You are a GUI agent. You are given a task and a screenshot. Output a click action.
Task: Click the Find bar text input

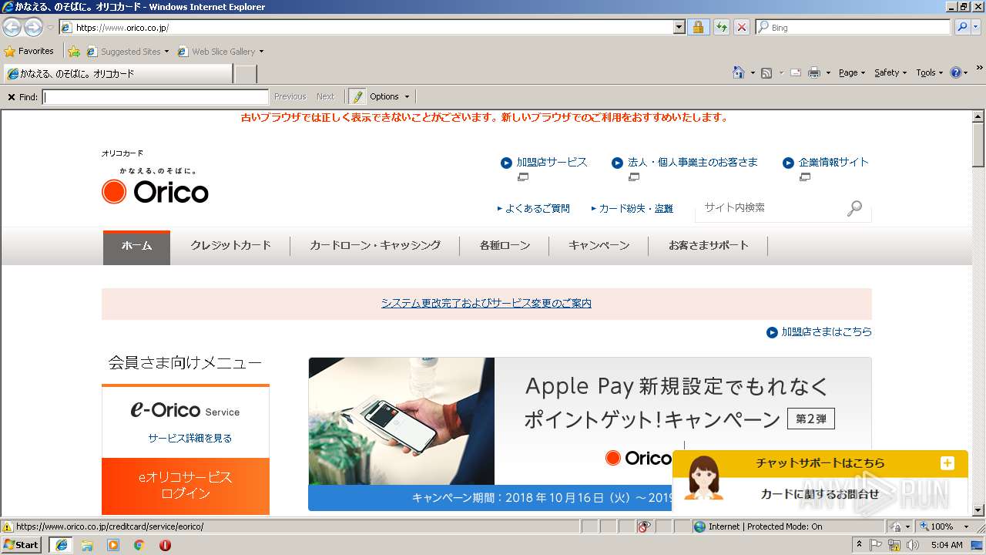click(x=156, y=97)
